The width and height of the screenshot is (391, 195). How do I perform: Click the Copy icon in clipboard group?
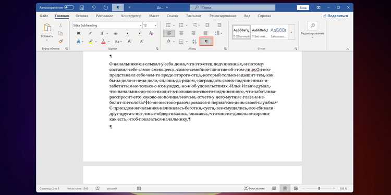click(x=60, y=33)
